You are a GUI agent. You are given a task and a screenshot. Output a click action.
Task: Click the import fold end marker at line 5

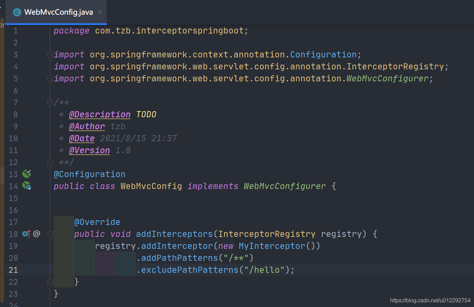click(50, 79)
